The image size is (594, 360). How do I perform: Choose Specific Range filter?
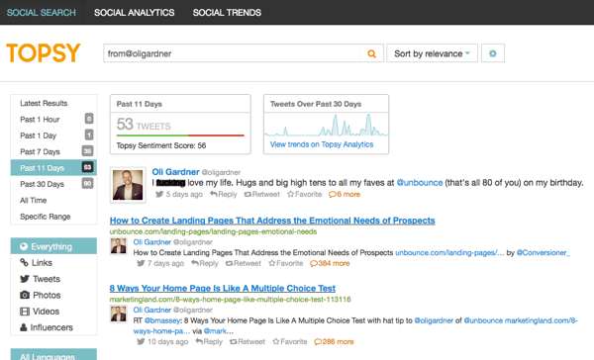click(x=46, y=217)
